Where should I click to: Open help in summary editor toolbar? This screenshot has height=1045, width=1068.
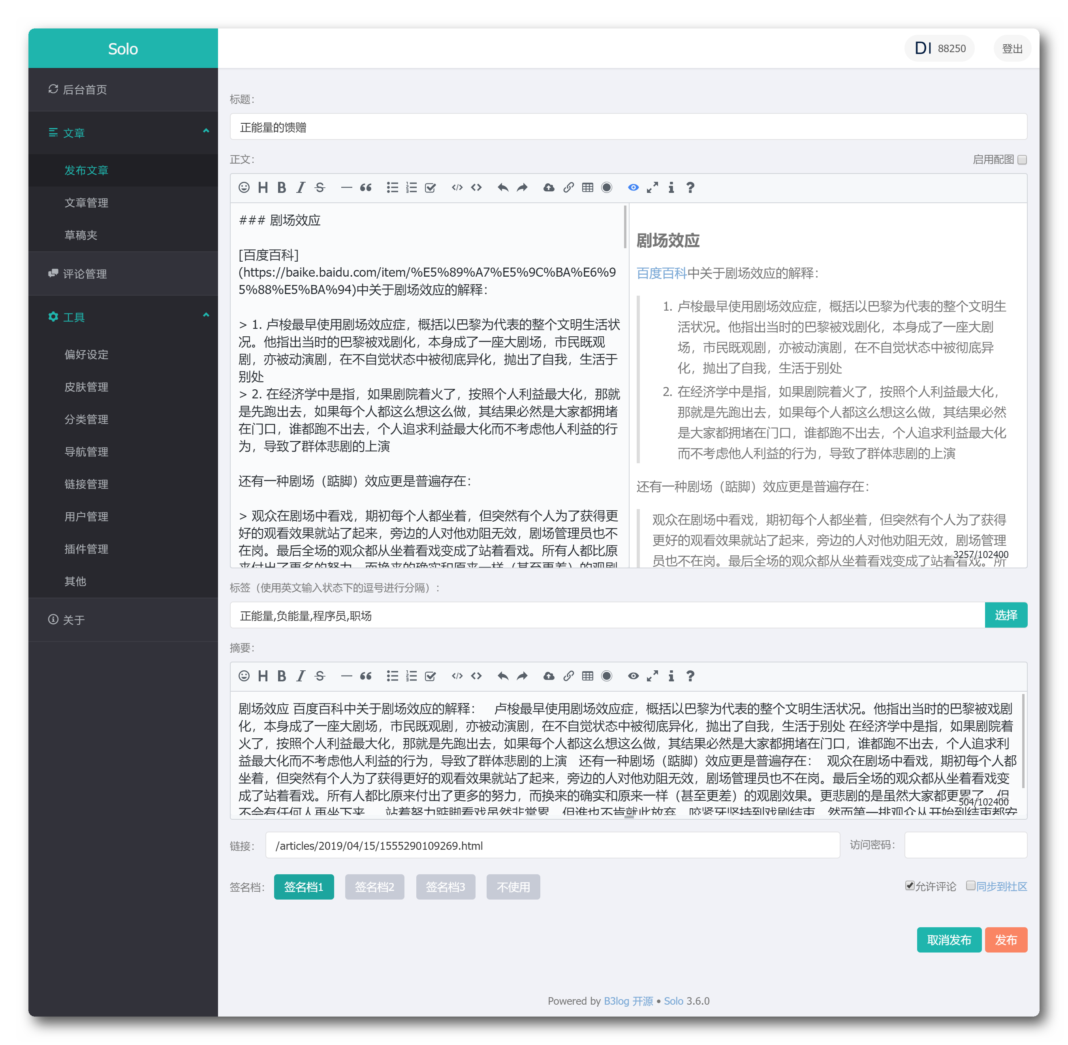coord(690,676)
